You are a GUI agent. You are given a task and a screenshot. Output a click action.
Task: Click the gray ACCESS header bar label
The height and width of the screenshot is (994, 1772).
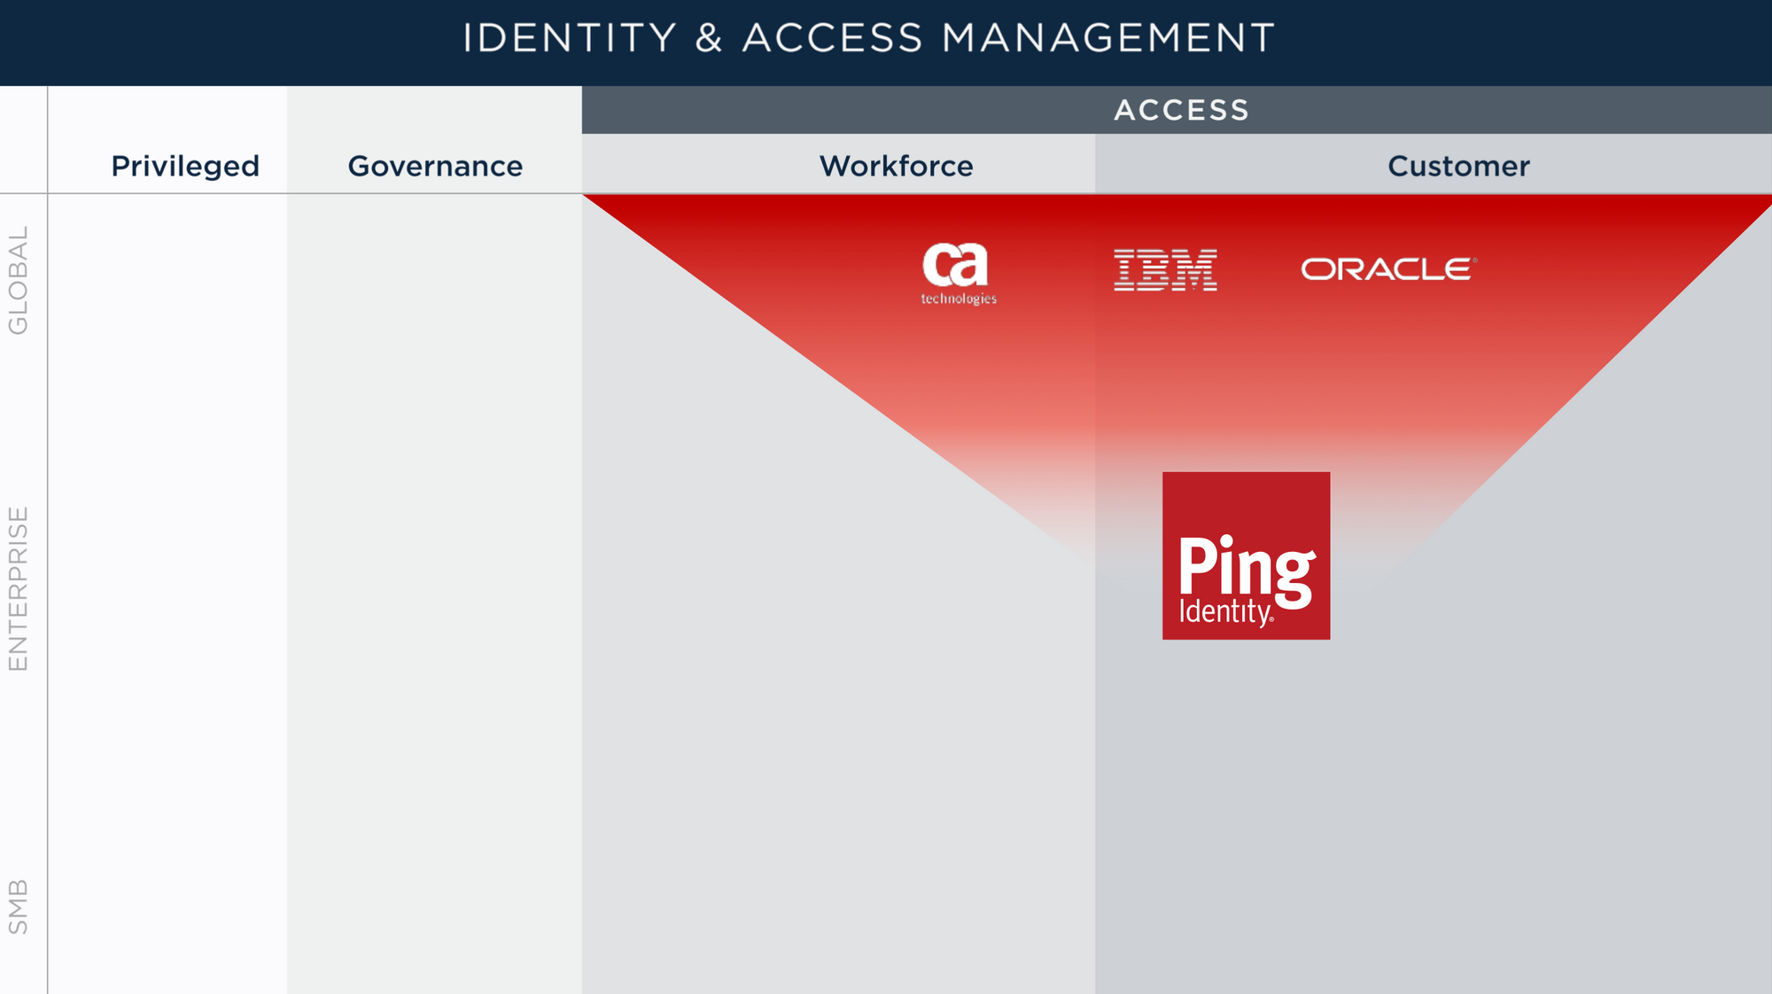point(1181,110)
